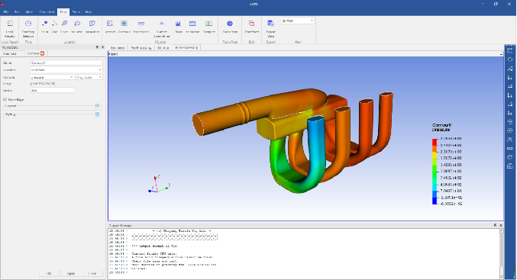The width and height of the screenshot is (517, 280).
Task: Open the Surface view mode dropdown
Action: (297, 21)
